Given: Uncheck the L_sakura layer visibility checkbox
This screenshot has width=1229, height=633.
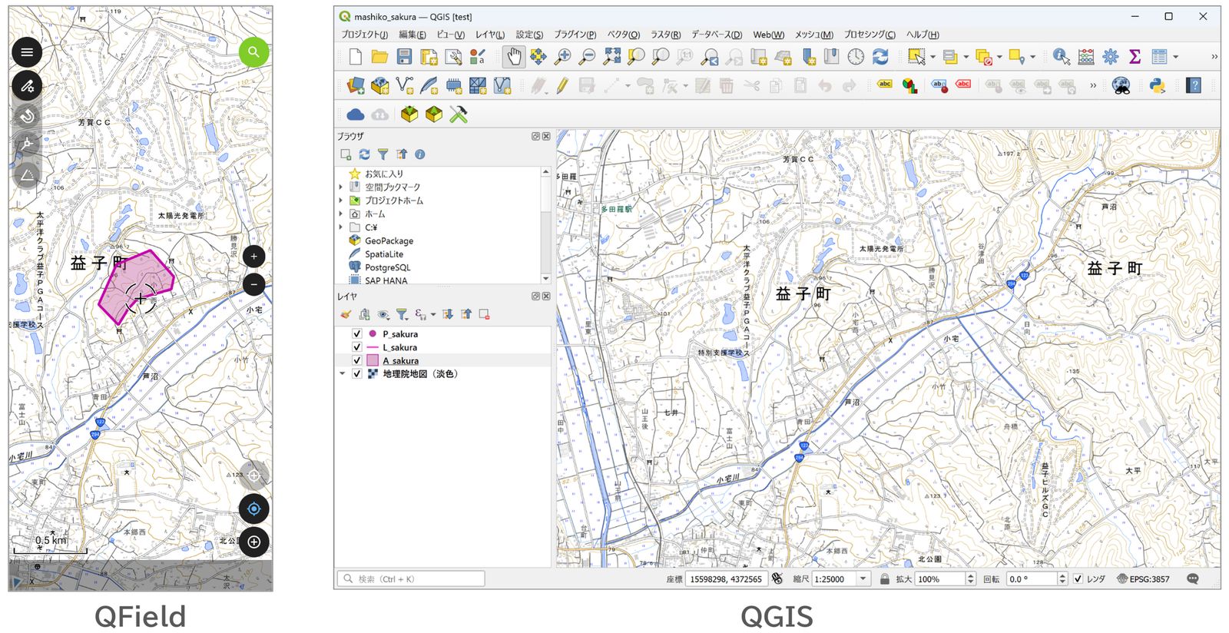Looking at the screenshot, I should coord(357,347).
